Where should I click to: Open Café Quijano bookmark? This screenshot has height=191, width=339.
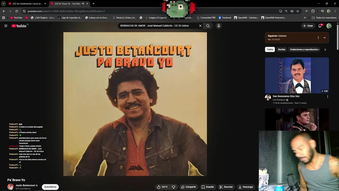[x=43, y=18]
